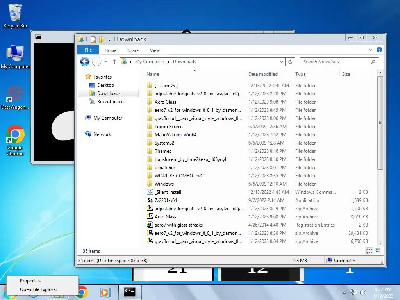Viewport: 400px width, 300px height.
Task: Click Downloads in the address breadcrumb
Action: click(184, 62)
